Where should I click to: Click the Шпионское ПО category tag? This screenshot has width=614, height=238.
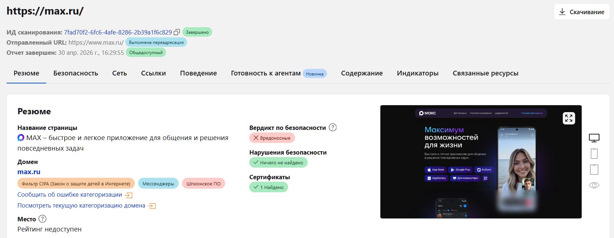(203, 184)
